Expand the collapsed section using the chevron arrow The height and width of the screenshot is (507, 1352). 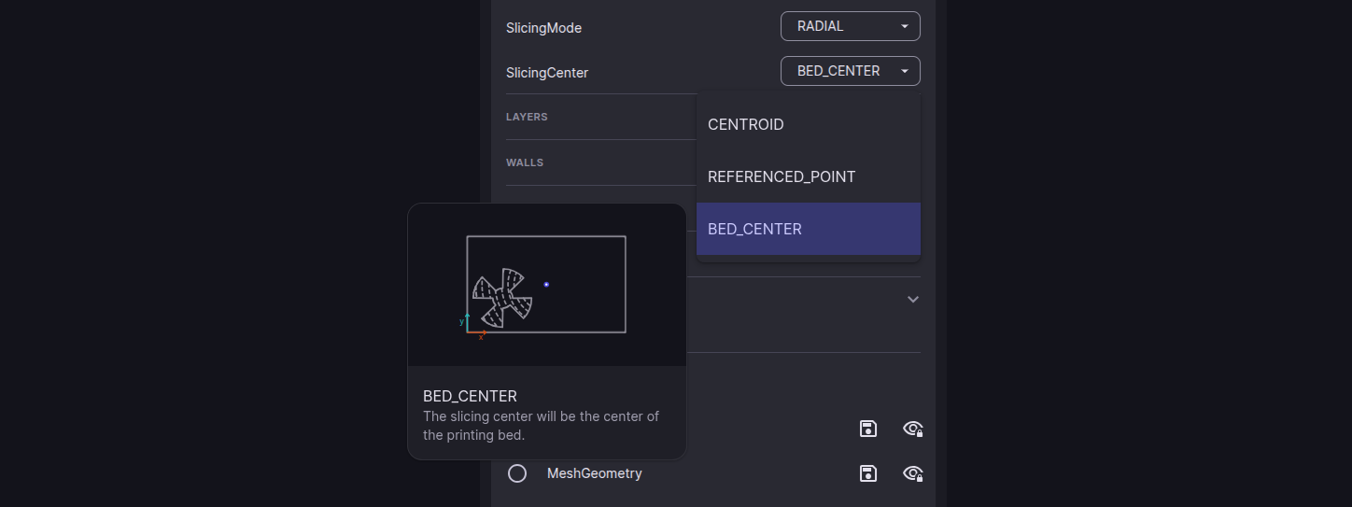pyautogui.click(x=913, y=300)
